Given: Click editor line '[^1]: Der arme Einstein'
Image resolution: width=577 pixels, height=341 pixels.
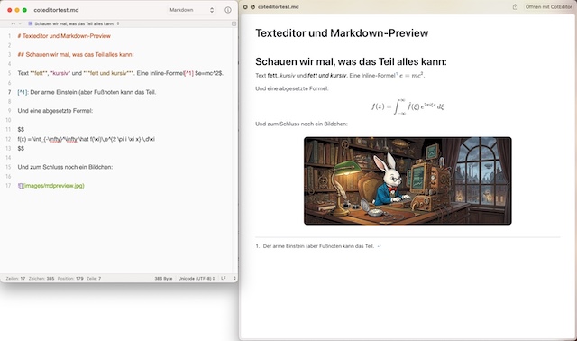Looking at the screenshot, I should pyautogui.click(x=87, y=92).
